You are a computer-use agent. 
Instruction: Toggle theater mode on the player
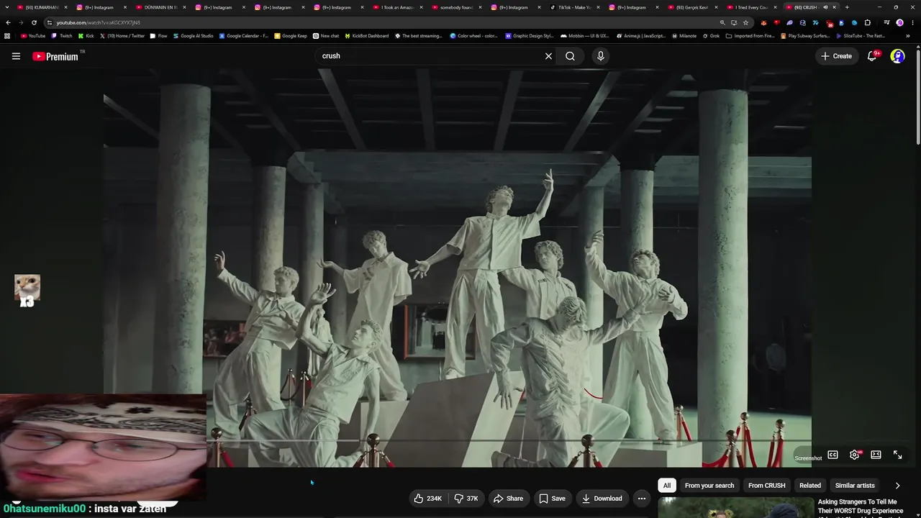[876, 455]
